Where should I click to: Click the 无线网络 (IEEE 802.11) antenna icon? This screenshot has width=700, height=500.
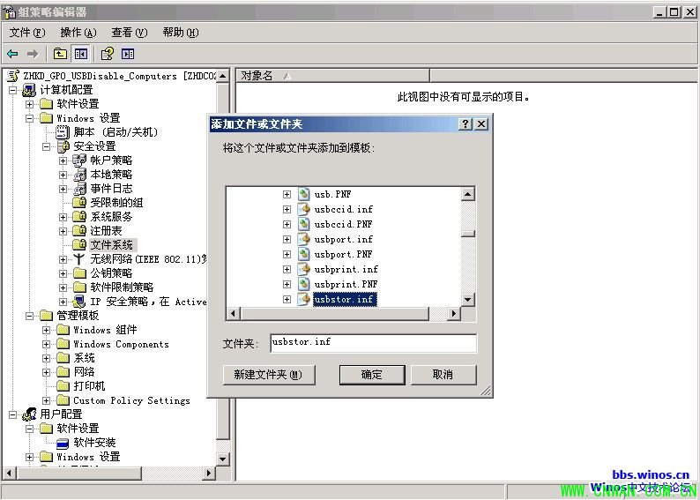tap(79, 259)
